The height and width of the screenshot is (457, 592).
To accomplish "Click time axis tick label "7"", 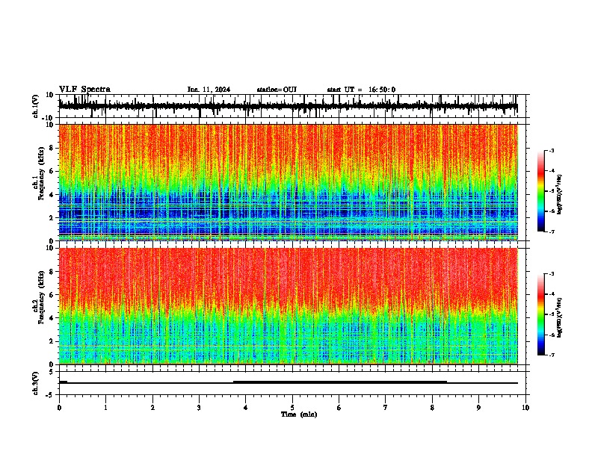I will pyautogui.click(x=386, y=408).
